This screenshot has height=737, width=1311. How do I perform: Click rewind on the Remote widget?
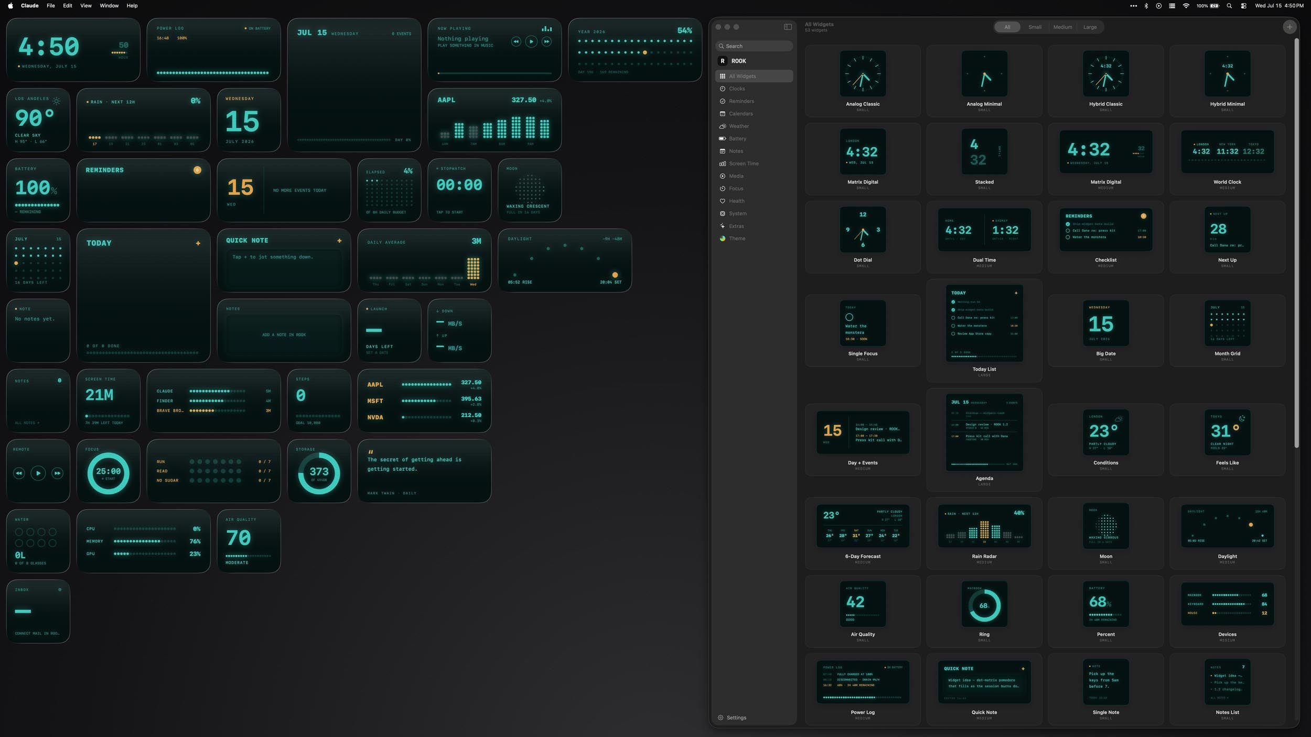pos(19,473)
